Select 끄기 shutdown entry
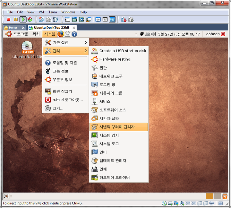Screen dimensions: 231x208 (x=65, y=108)
